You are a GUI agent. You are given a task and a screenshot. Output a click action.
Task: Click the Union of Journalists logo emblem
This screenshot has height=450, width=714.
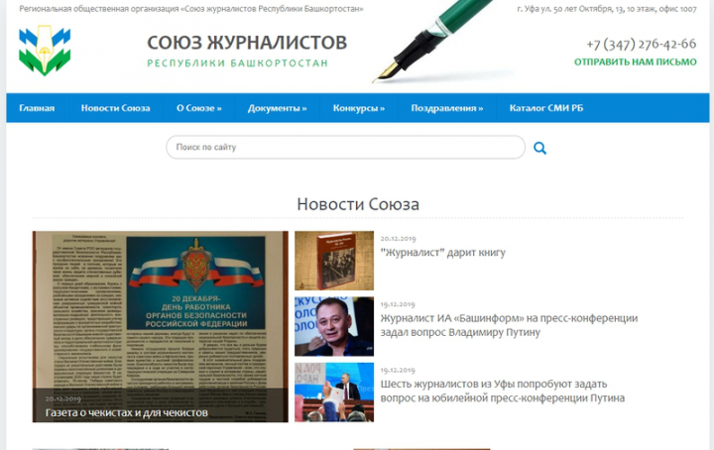point(45,51)
